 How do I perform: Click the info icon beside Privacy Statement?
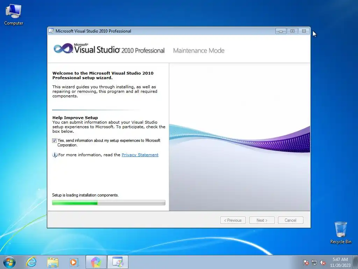[x=55, y=155]
